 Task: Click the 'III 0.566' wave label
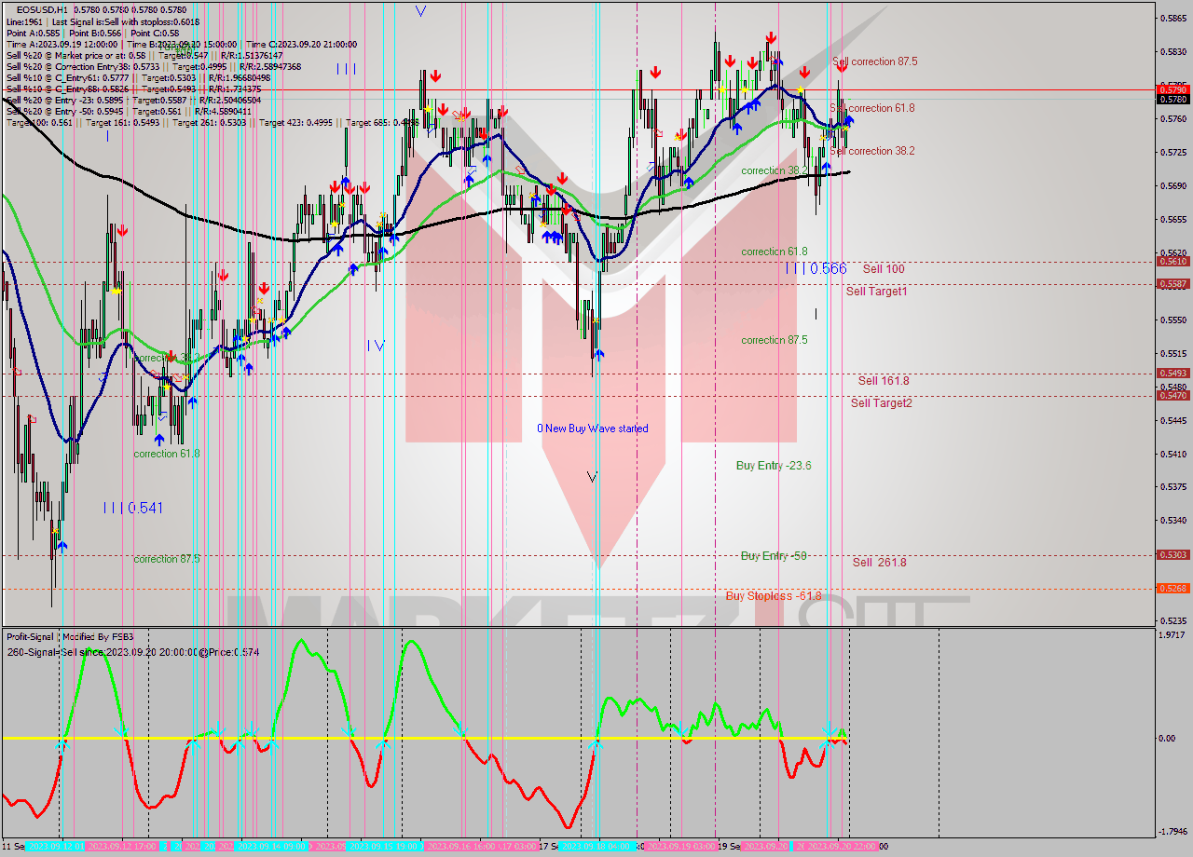click(816, 268)
